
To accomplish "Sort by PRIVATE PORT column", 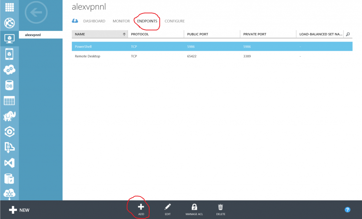I will point(268,34).
